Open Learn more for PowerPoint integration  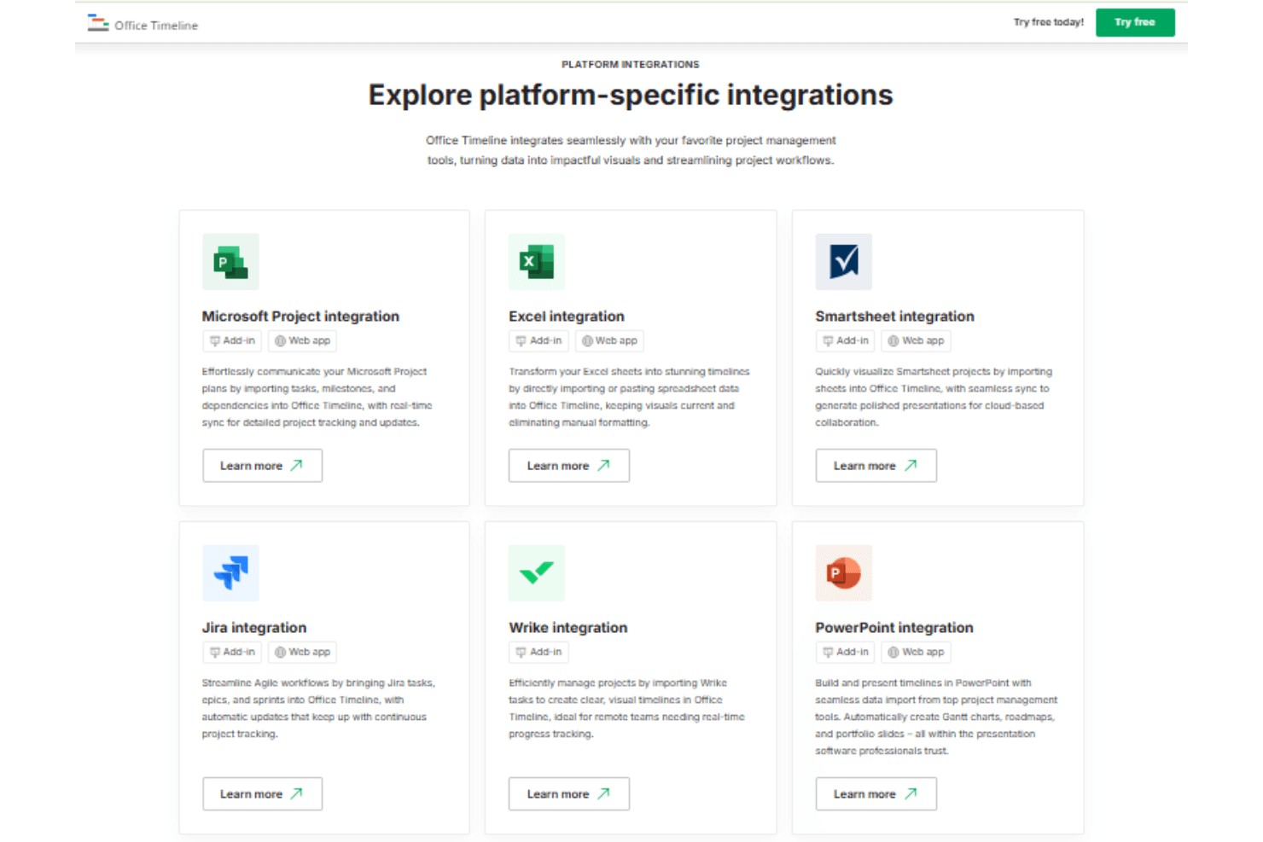pyautogui.click(x=876, y=794)
